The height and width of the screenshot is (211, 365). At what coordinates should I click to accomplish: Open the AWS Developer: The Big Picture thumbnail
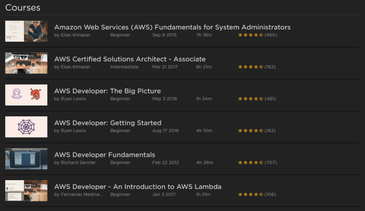[26, 95]
